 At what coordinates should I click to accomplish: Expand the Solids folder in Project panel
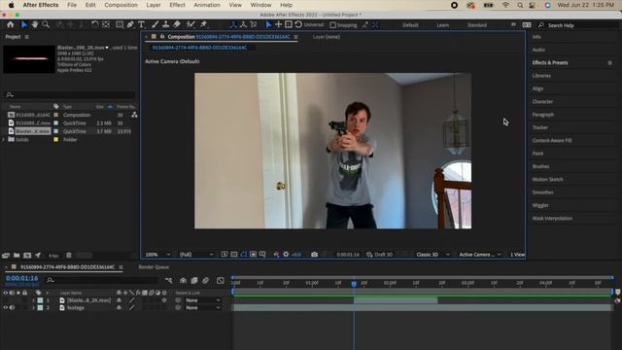pyautogui.click(x=4, y=139)
